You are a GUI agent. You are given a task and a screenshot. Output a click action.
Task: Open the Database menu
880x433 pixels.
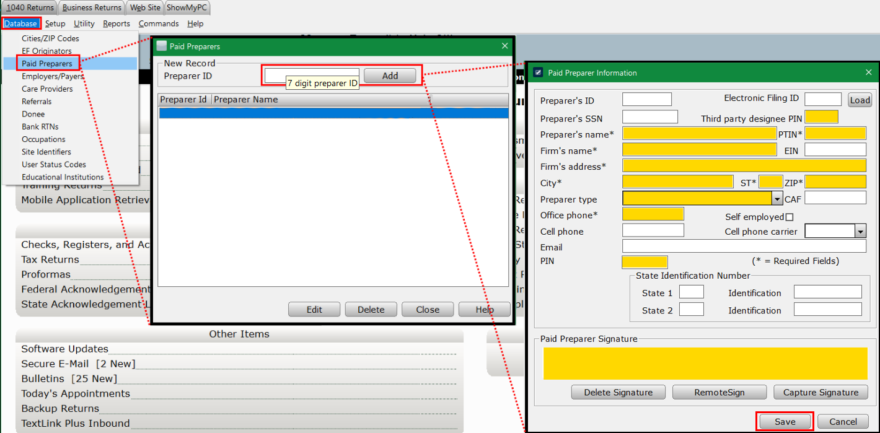20,24
